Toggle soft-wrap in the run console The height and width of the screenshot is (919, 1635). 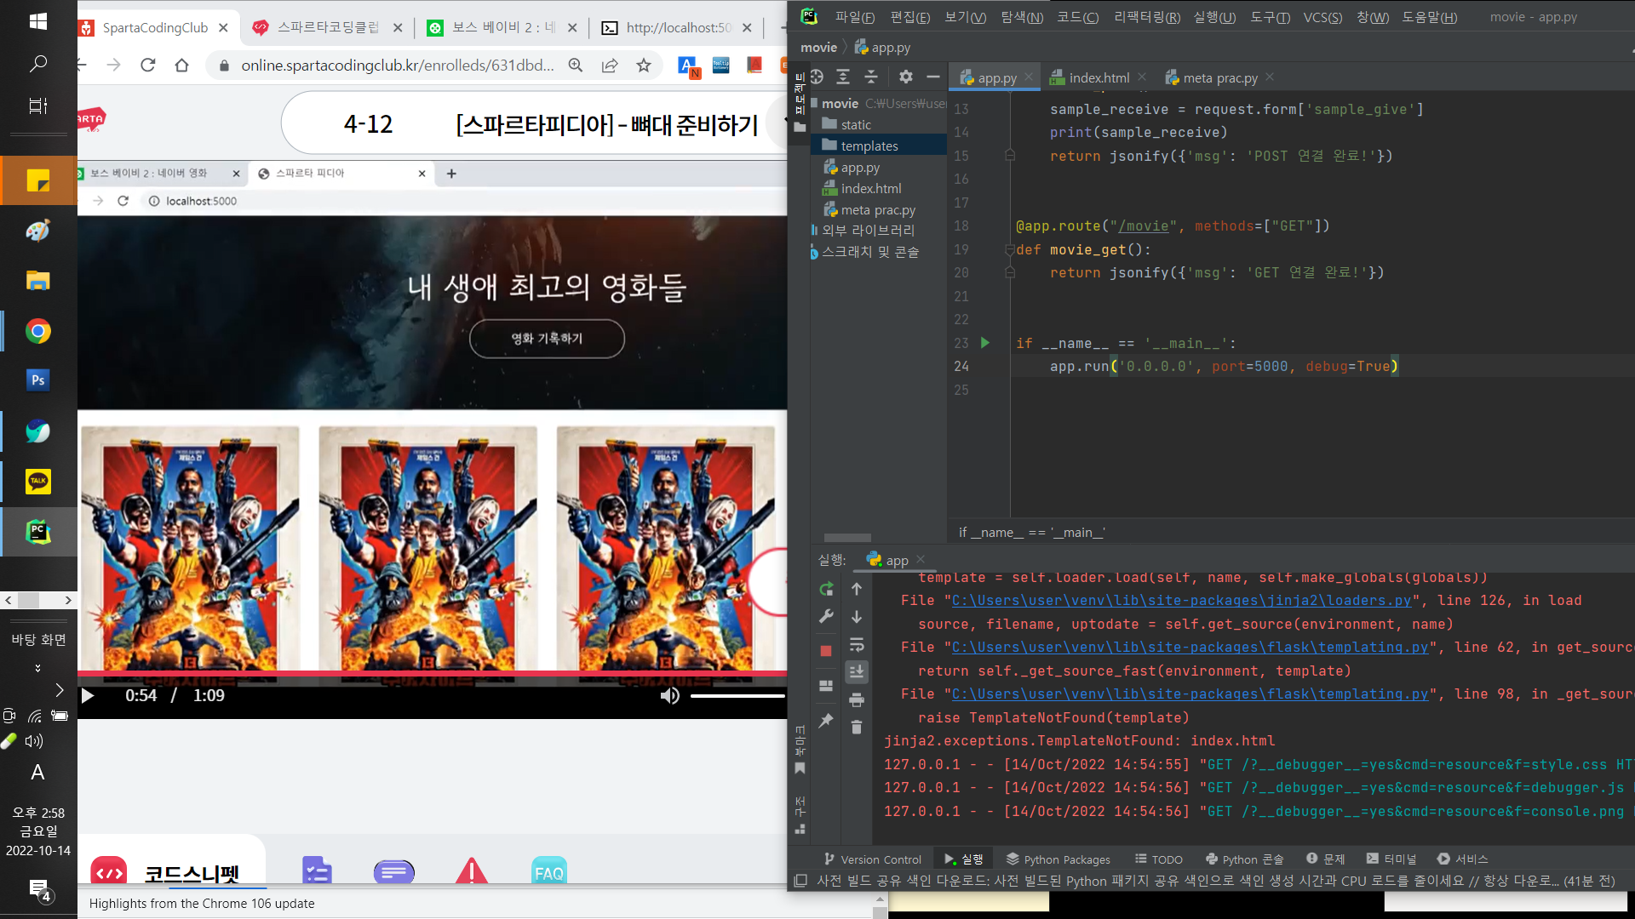pos(857,645)
